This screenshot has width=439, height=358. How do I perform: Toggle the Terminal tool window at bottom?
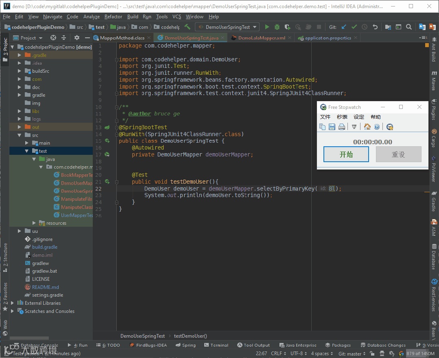point(216,345)
